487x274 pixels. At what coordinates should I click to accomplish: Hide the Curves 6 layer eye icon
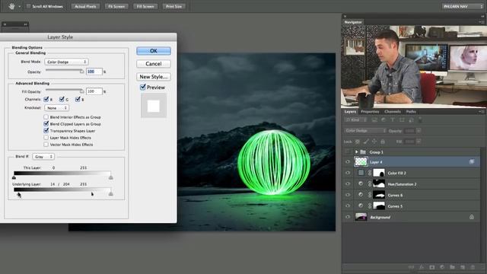pyautogui.click(x=348, y=195)
